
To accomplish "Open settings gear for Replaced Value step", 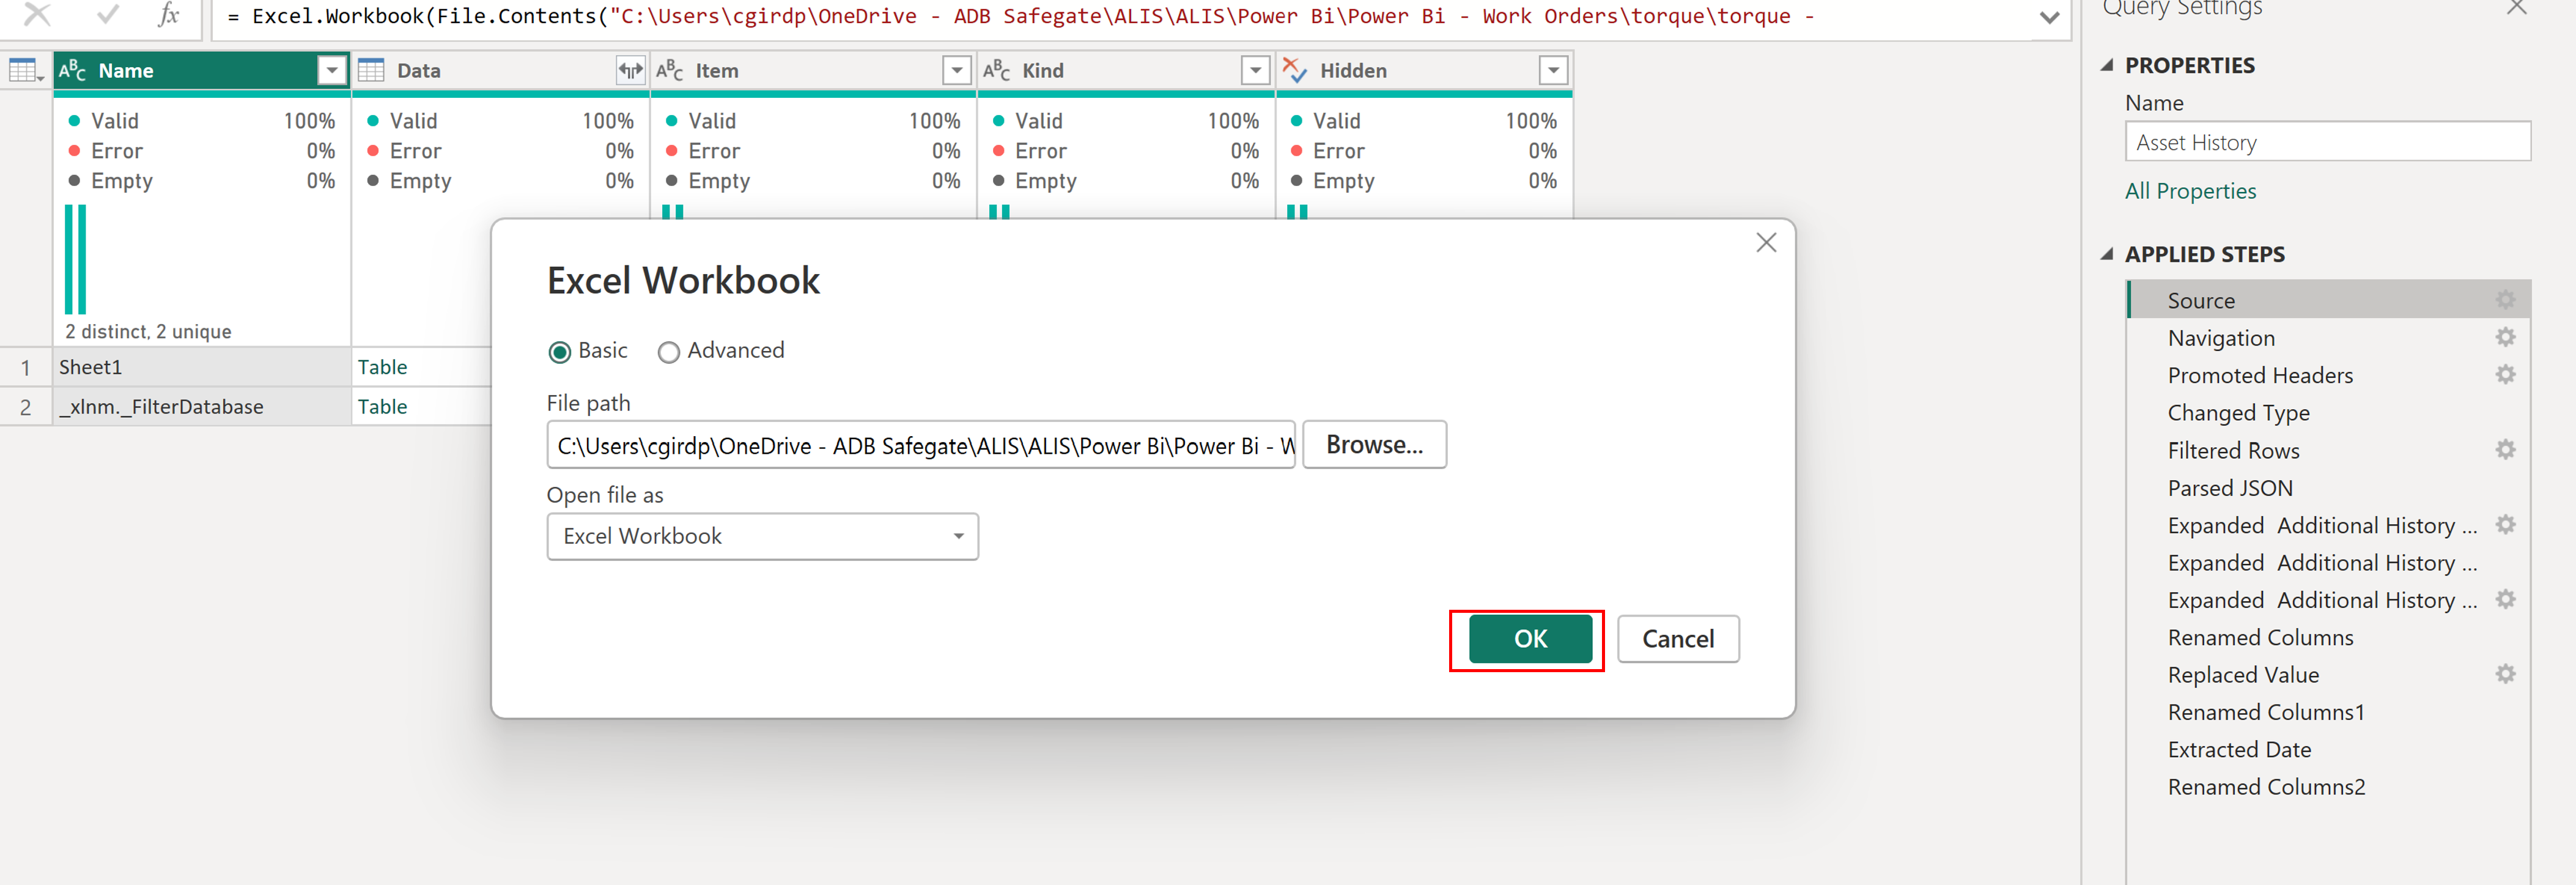I will (2504, 674).
